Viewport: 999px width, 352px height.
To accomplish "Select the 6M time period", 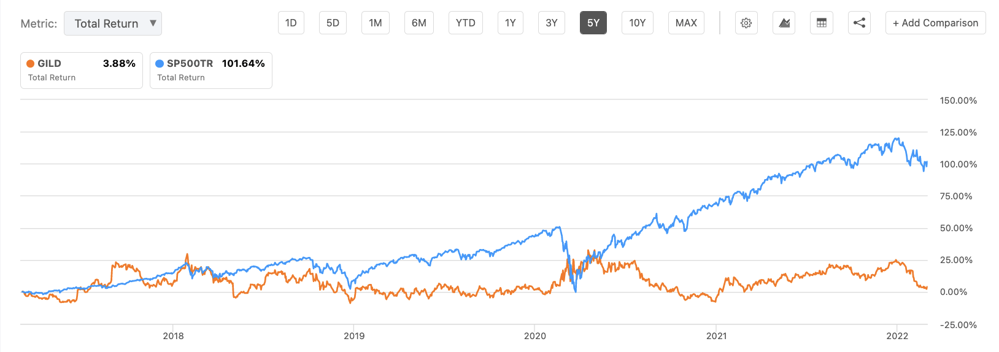I will point(419,23).
